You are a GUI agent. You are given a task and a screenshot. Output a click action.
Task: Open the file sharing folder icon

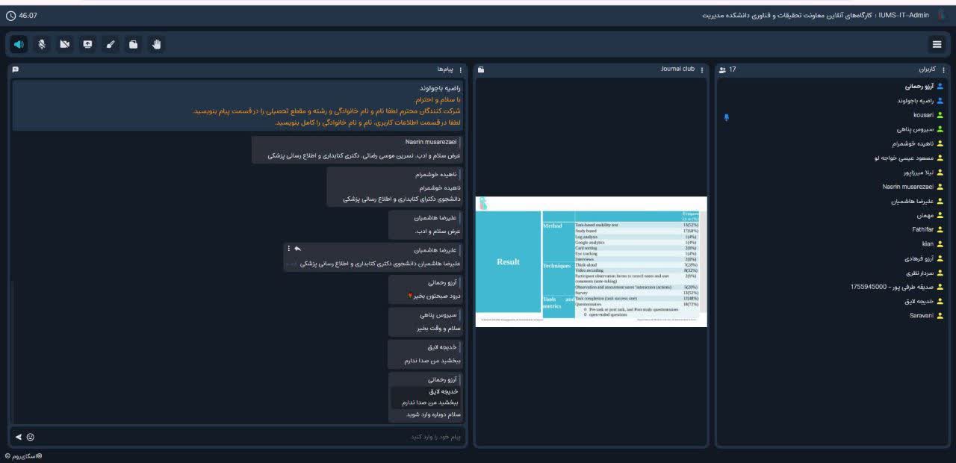[x=133, y=45]
